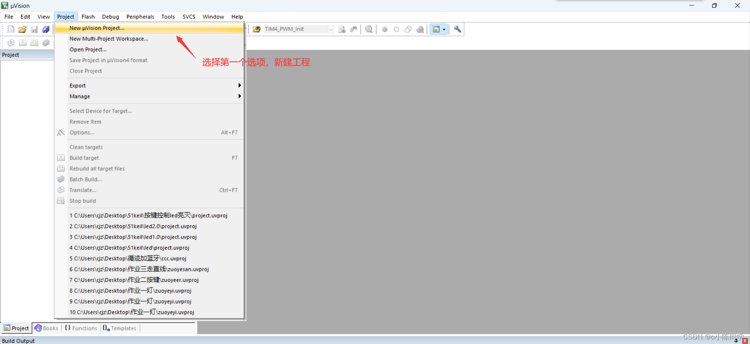This screenshot has width=750, height=344.
Task: Click the New file toolbar icon
Action: tap(11, 29)
